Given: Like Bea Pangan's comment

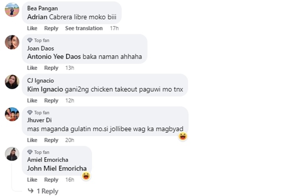Looking at the screenshot, I should coord(32,29).
